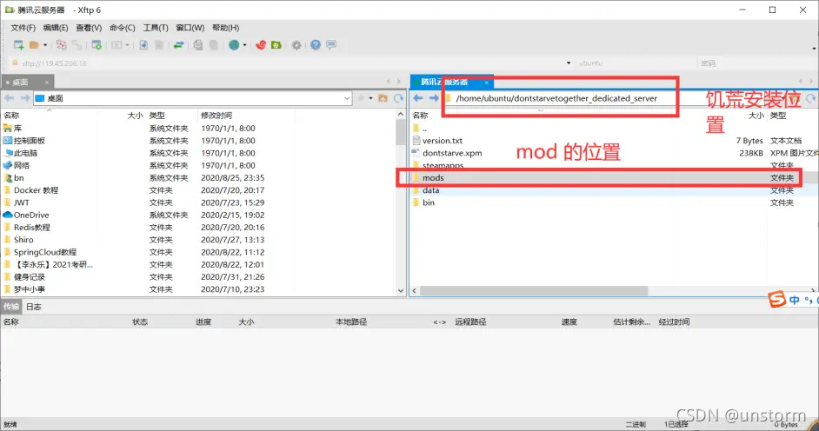The height and width of the screenshot is (431, 819).
Task: Click the new terminal toolbar icon
Action: (x=117, y=45)
